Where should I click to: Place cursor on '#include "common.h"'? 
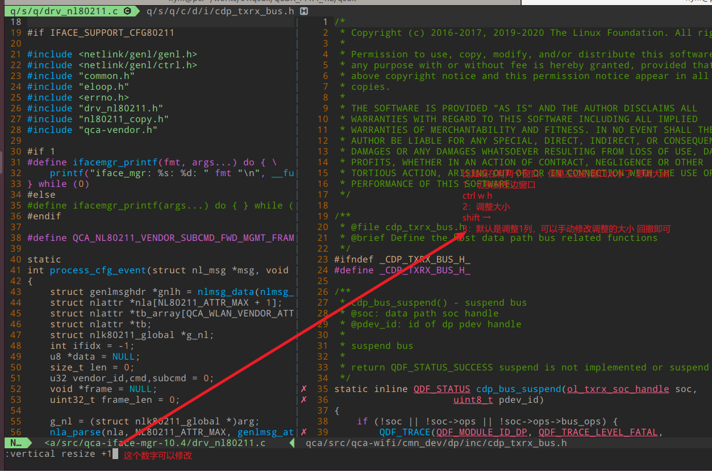pos(81,76)
